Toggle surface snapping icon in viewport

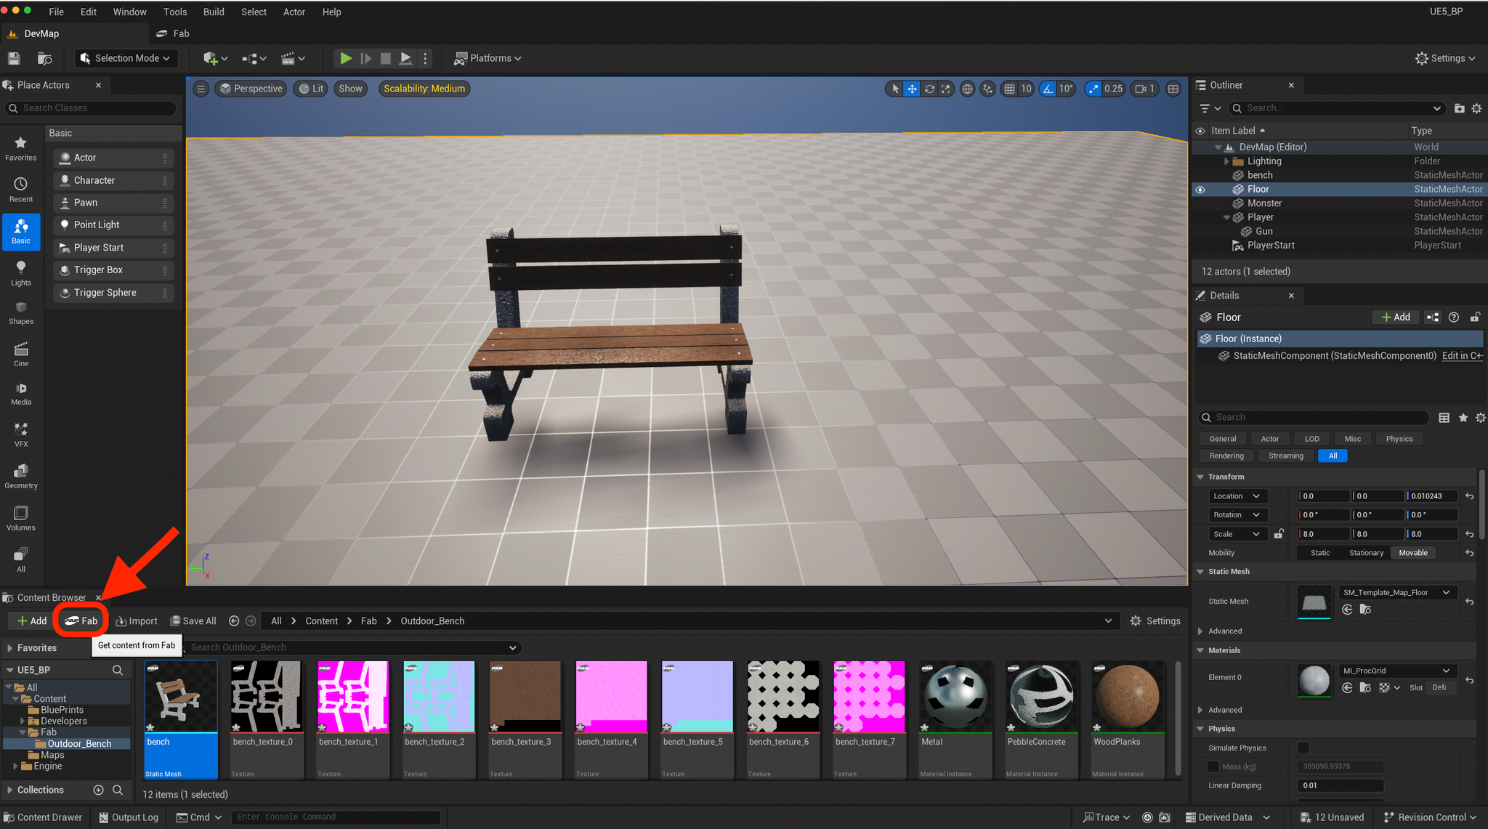pos(987,89)
